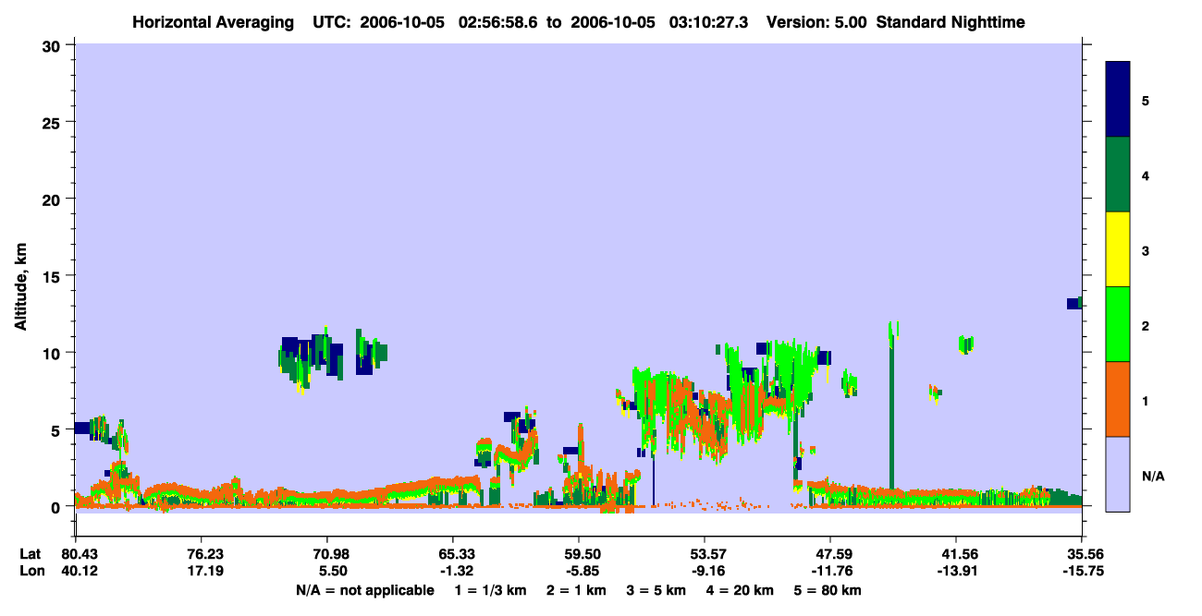
Task: Click longitude value -13.91
Action: 956,571
